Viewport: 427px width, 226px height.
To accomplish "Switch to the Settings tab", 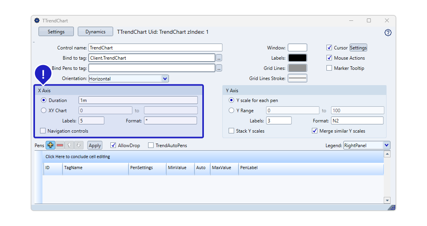I will coord(56,32).
